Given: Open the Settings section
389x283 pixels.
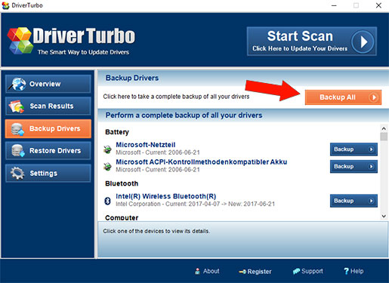Looking at the screenshot, I should [48, 173].
